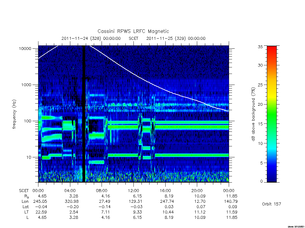Click LT value '9.33'
Viewport: 305px width, 228px height.
[x=137, y=212]
